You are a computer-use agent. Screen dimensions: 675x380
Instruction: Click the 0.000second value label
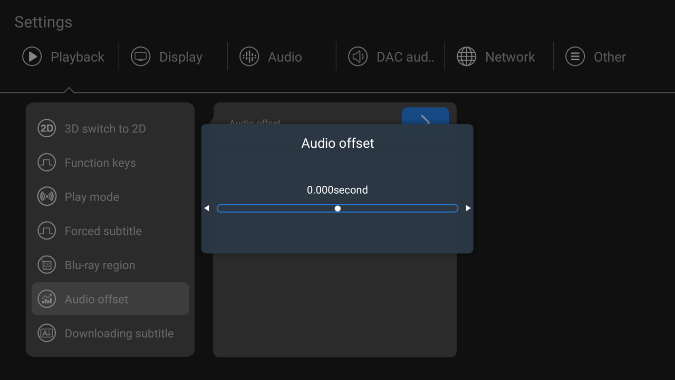point(337,190)
